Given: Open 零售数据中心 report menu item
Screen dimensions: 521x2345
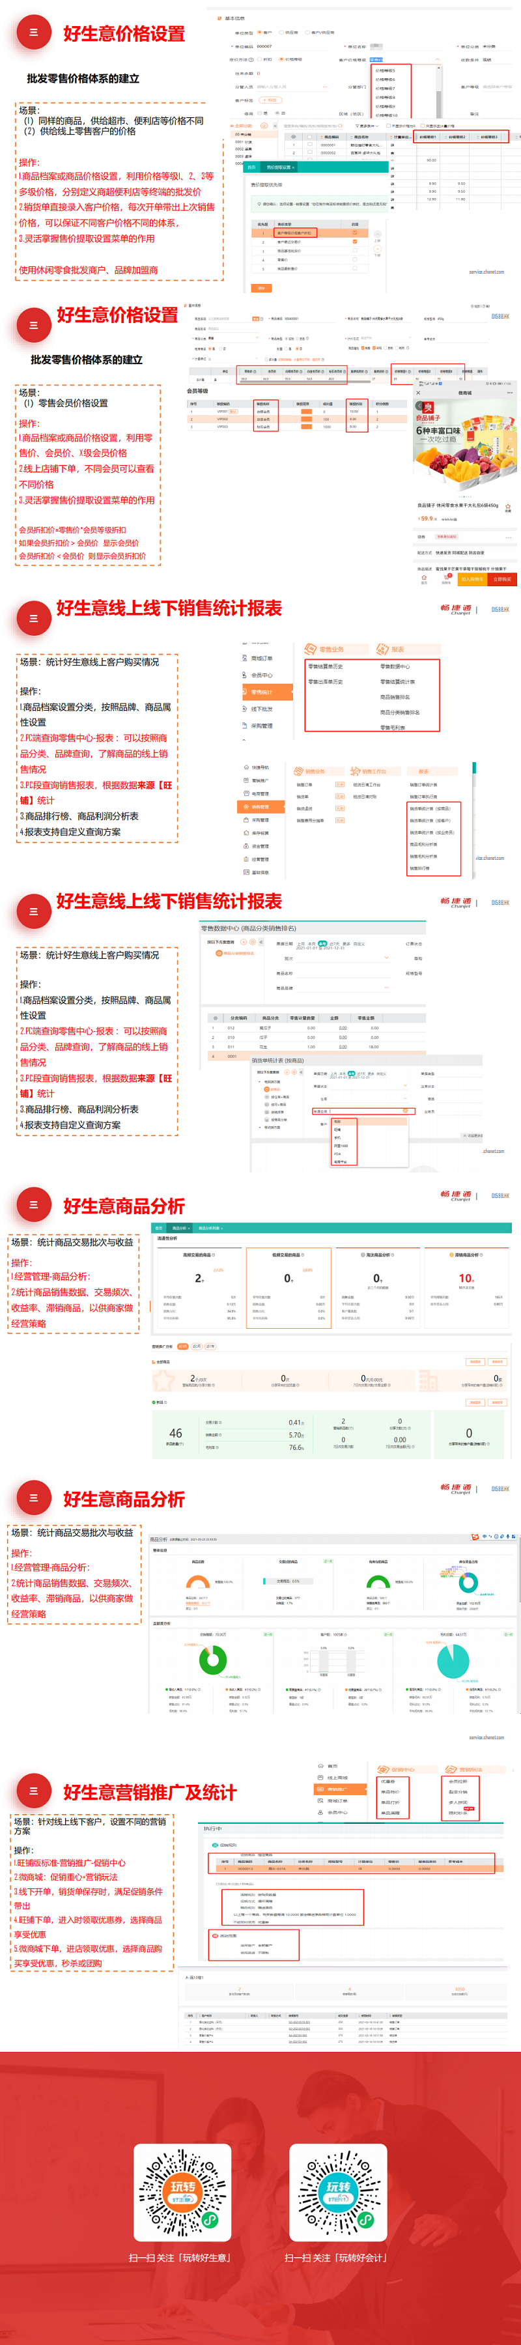Looking at the screenshot, I should (x=395, y=666).
